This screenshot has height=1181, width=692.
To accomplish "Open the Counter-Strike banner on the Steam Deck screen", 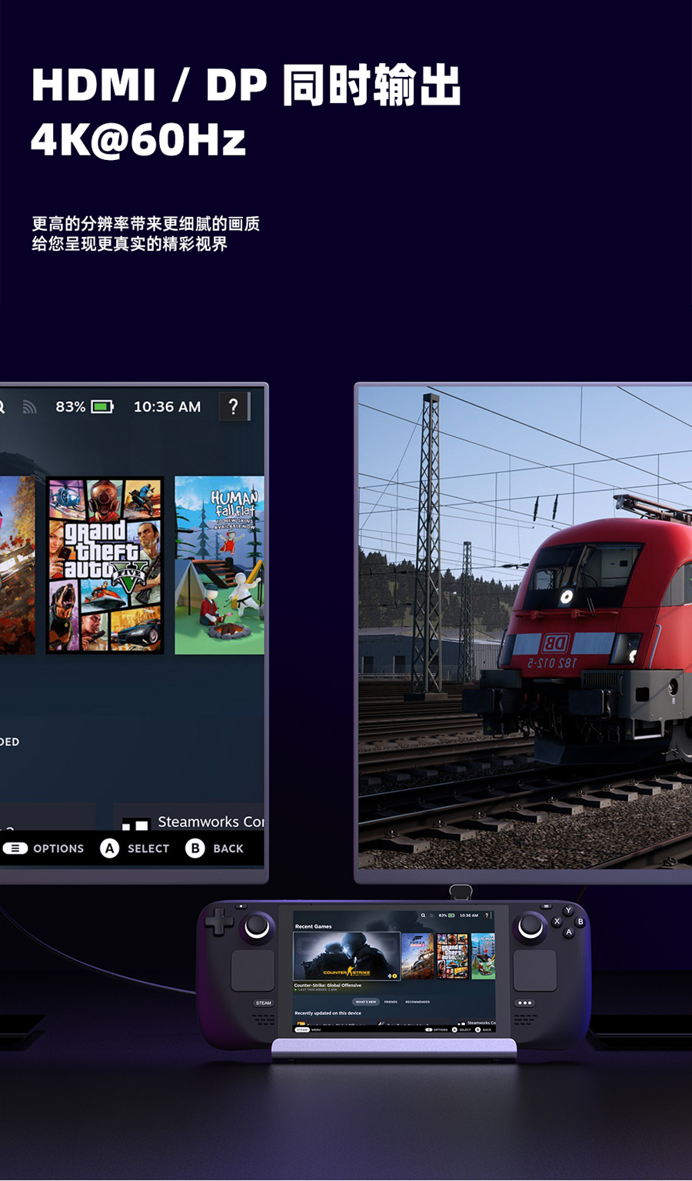I will [x=347, y=956].
